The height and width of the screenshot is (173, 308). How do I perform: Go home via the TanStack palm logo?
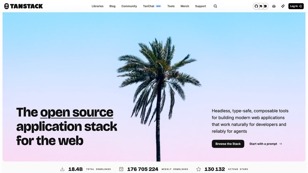click(x=23, y=6)
